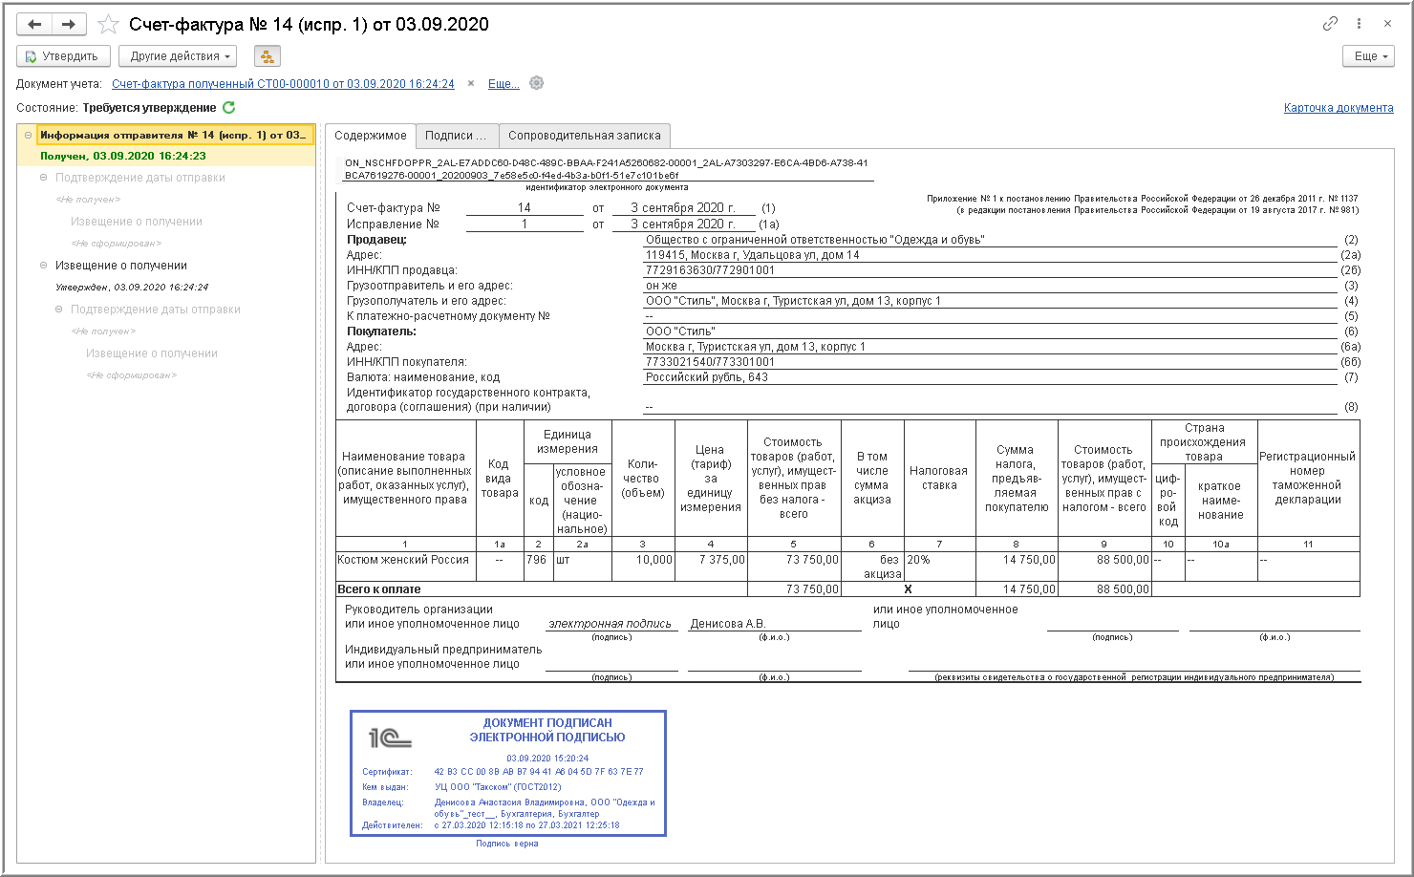Refresh state with the green circular arrow
The width and height of the screenshot is (1414, 877).
[x=229, y=107]
